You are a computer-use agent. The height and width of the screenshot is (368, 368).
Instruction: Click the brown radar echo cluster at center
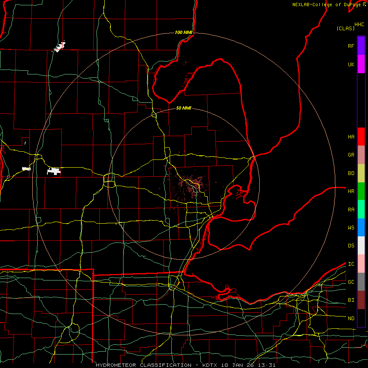[190, 185]
